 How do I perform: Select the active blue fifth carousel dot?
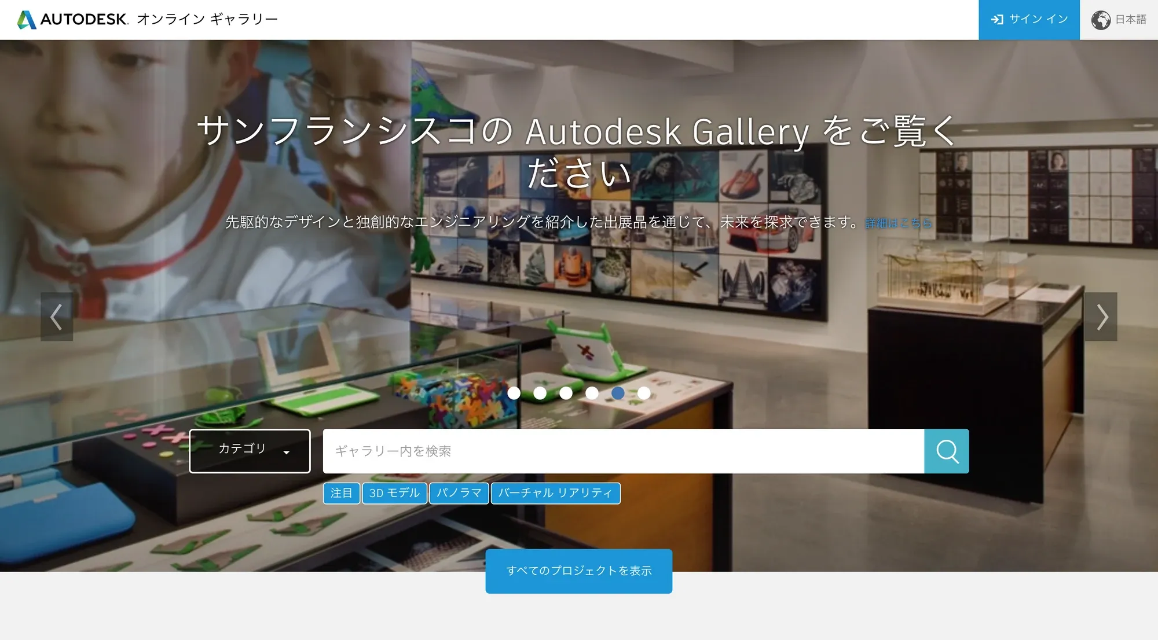tap(618, 393)
